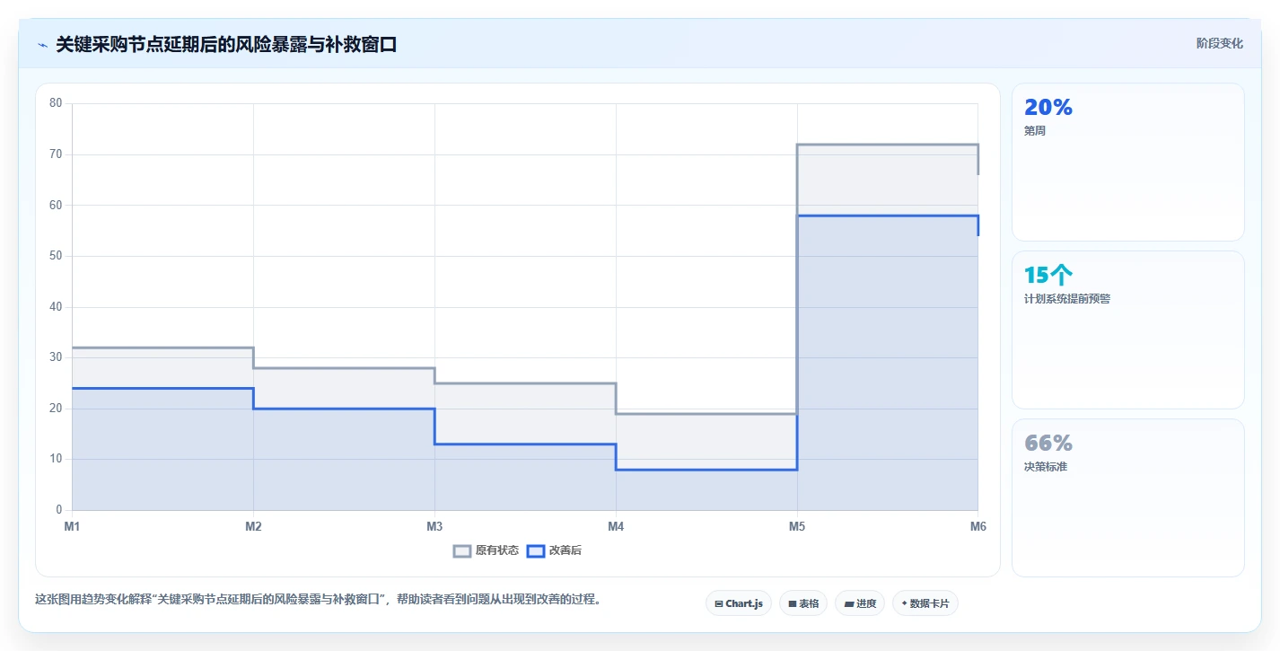Click the 80 y-axis value
This screenshot has width=1280, height=651.
[56, 103]
